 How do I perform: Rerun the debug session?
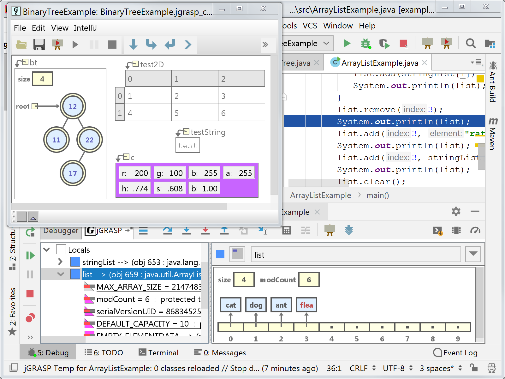click(x=30, y=233)
